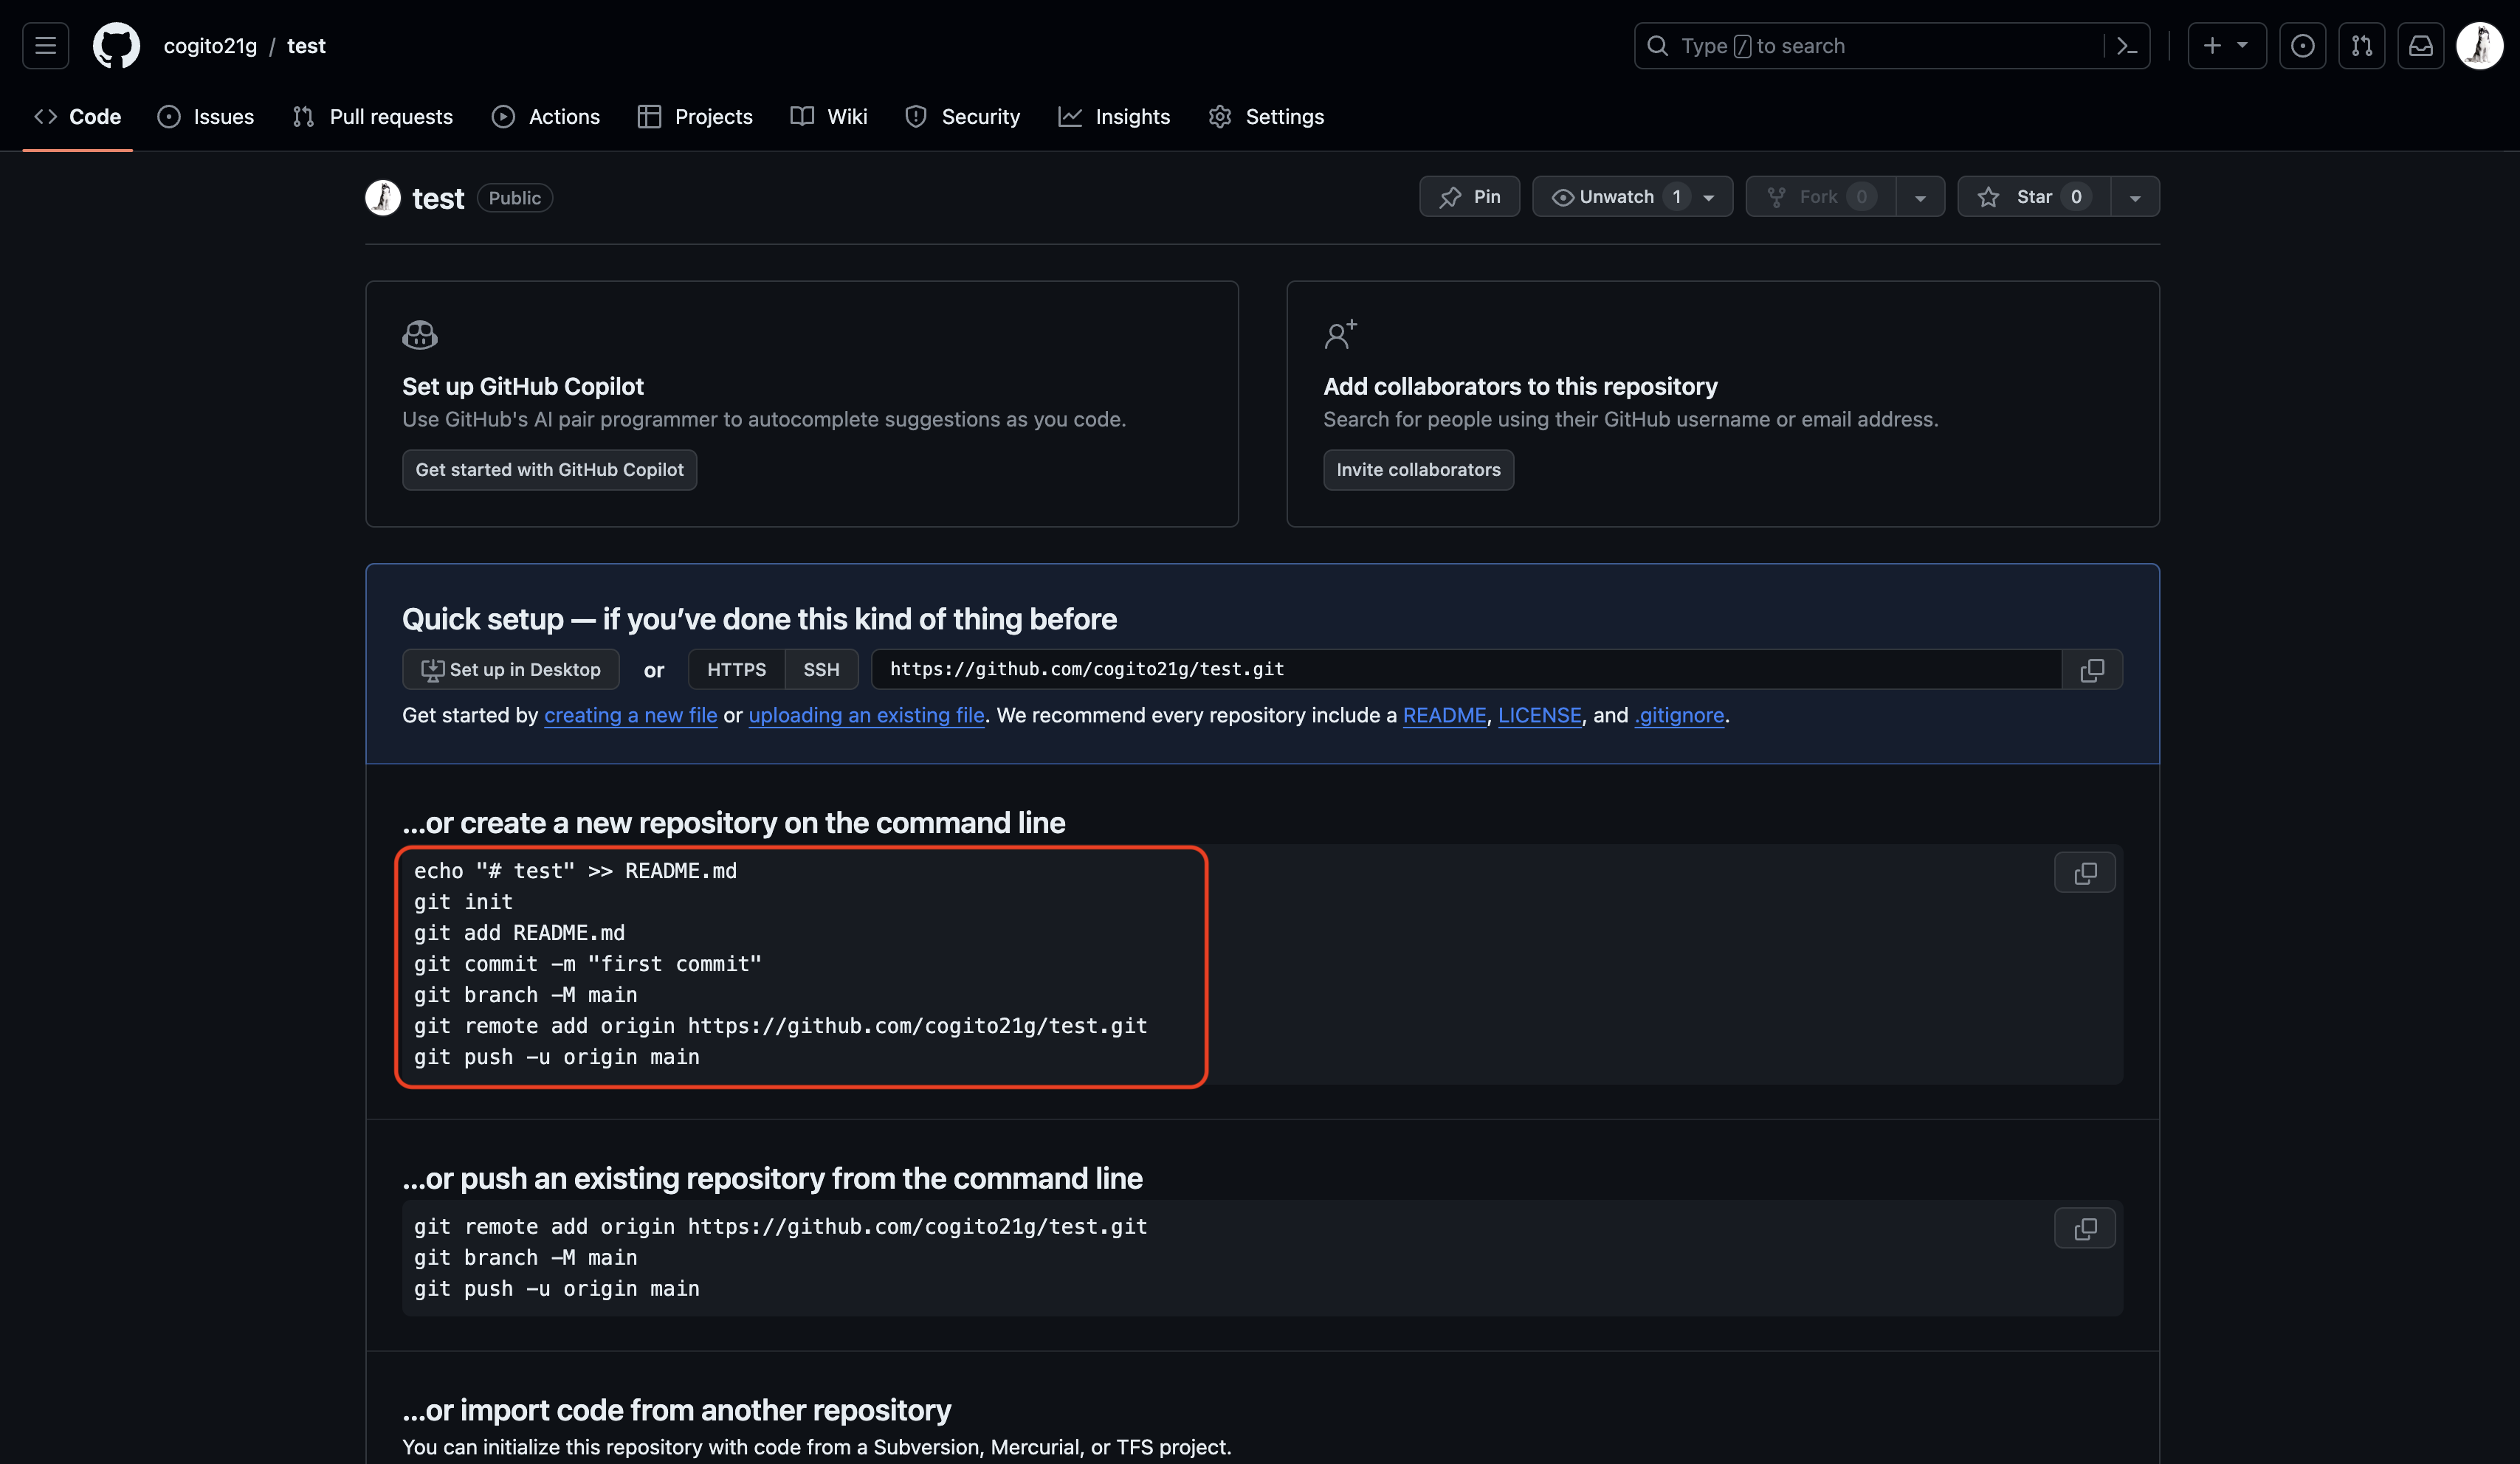Expand the Unwatch notifications dropdown
The width and height of the screenshot is (2520, 1464).
(1709, 197)
